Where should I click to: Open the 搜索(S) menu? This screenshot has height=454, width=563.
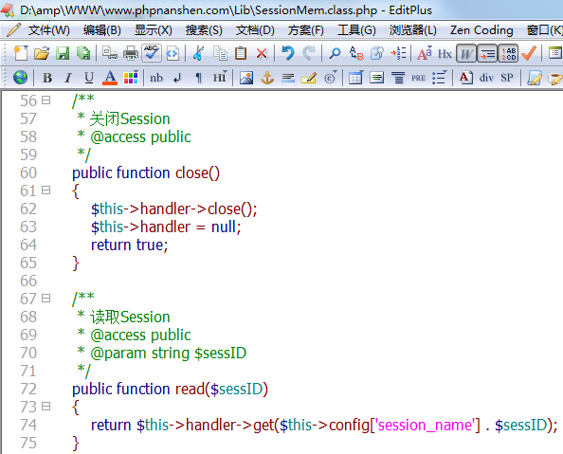point(204,30)
